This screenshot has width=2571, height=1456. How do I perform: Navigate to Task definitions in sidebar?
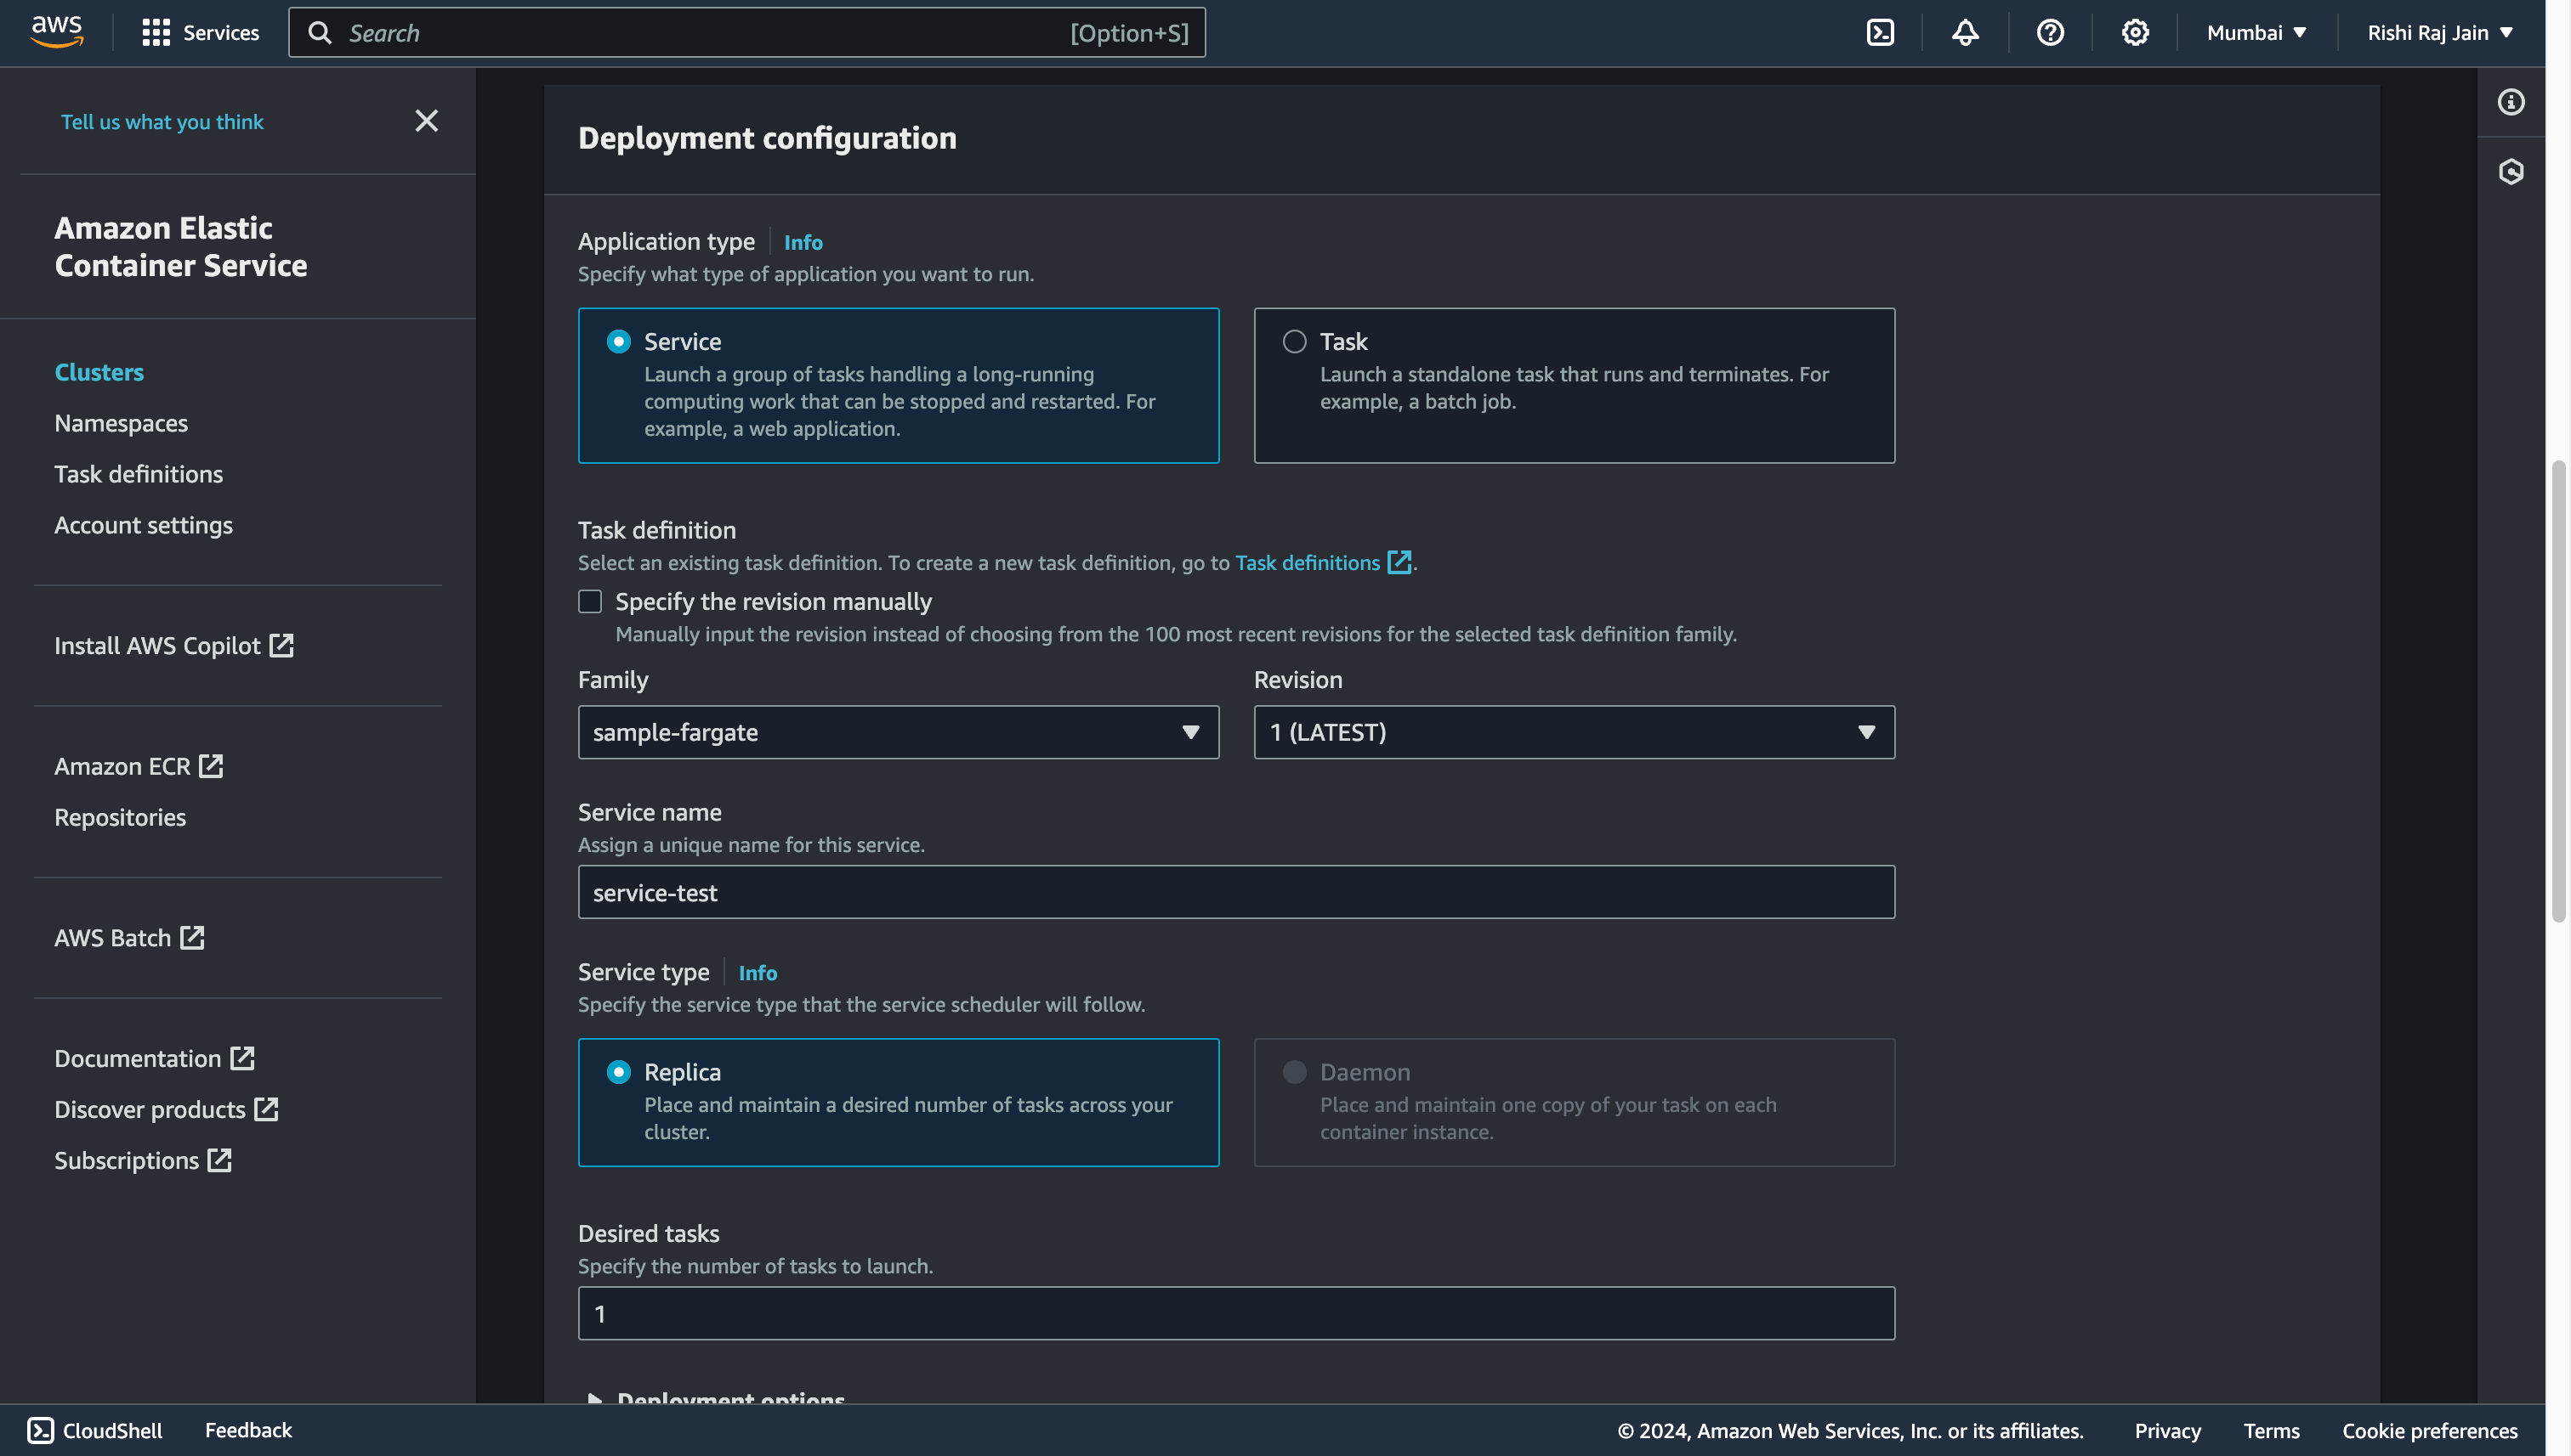[138, 473]
